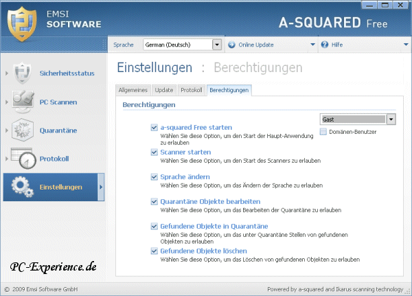
Task: Click the PC Scannen magnifier icon
Action: 24,102
